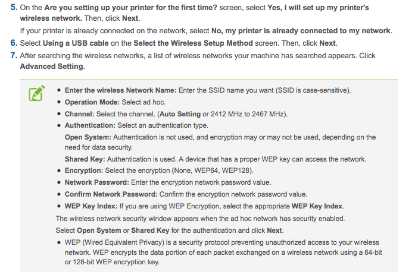Click 'Select the Wireless Setup Method' text
This screenshot has width=415, height=278.
(193, 43)
